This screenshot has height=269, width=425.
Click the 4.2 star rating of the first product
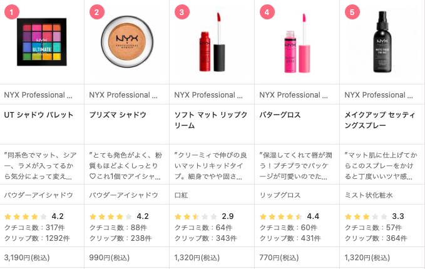(34, 216)
